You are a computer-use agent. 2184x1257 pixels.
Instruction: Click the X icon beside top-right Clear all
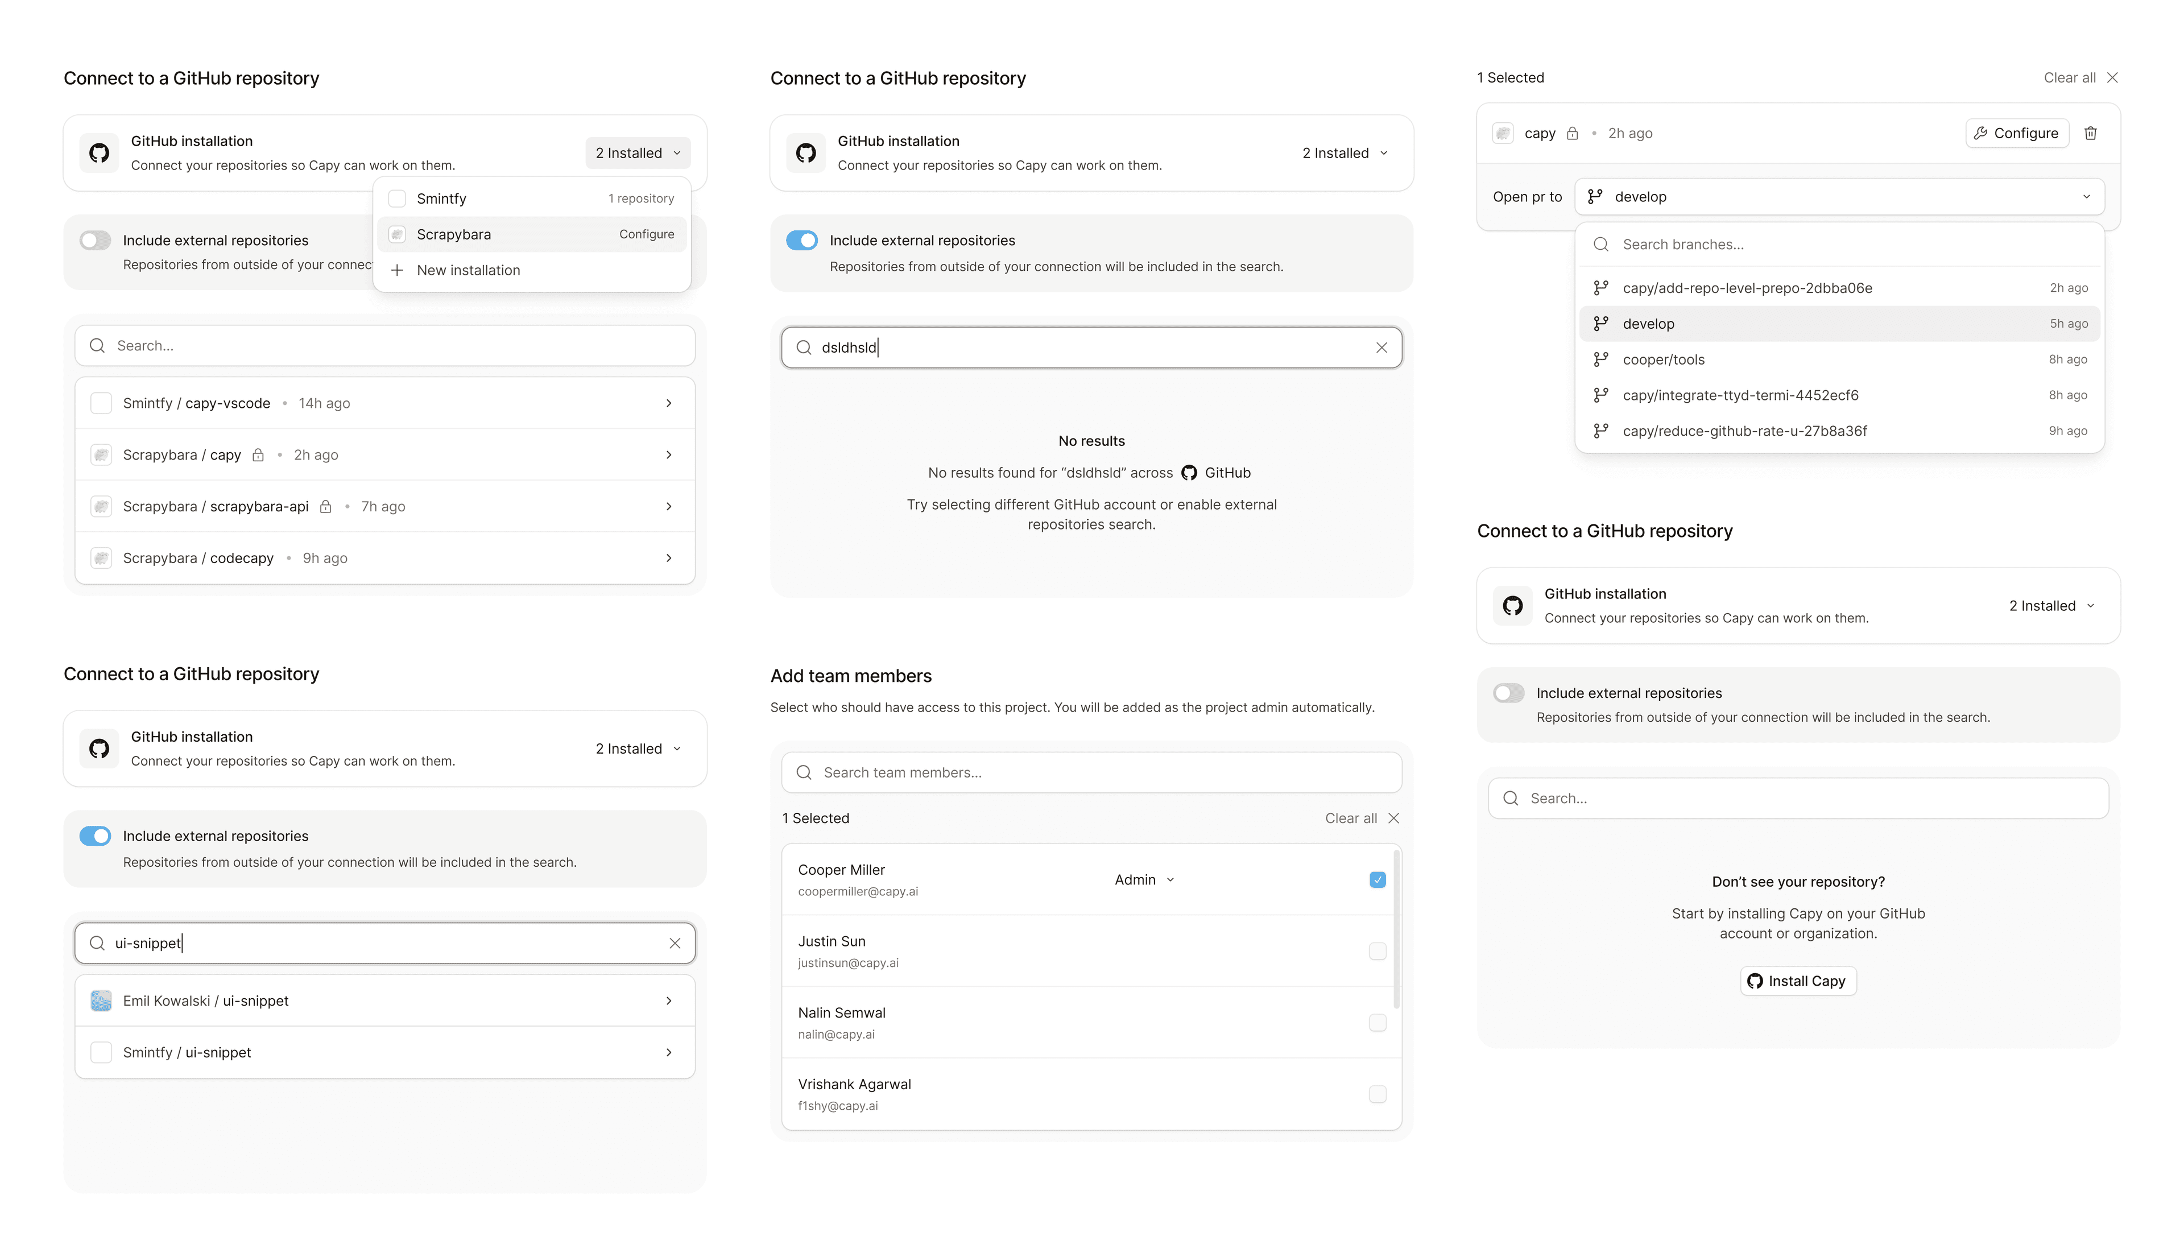[x=2112, y=78]
